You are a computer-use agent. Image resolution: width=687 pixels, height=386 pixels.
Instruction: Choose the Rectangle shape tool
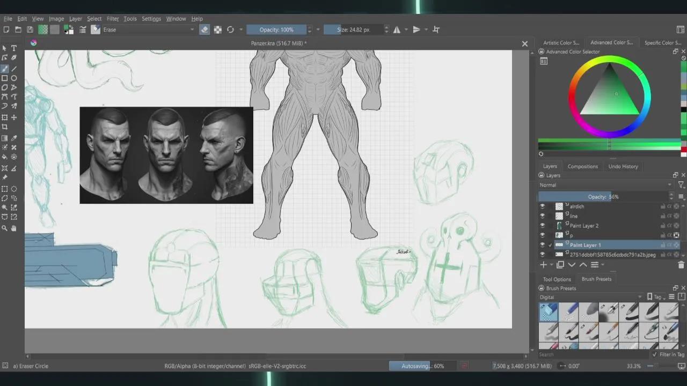click(x=5, y=78)
